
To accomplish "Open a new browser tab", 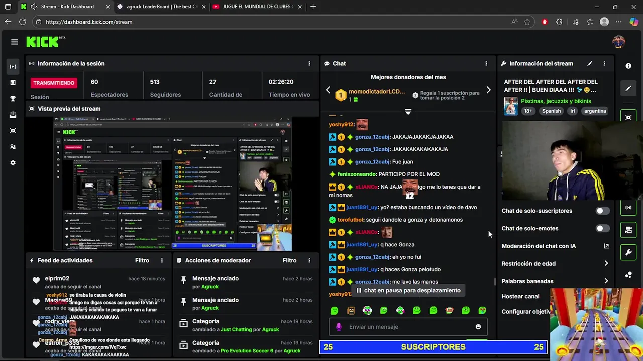I will coord(313,7).
